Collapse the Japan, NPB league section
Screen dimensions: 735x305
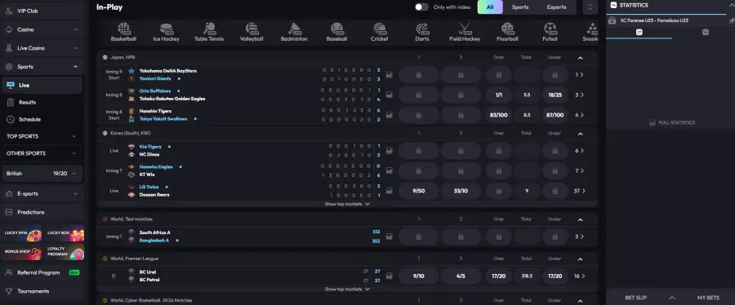click(581, 58)
